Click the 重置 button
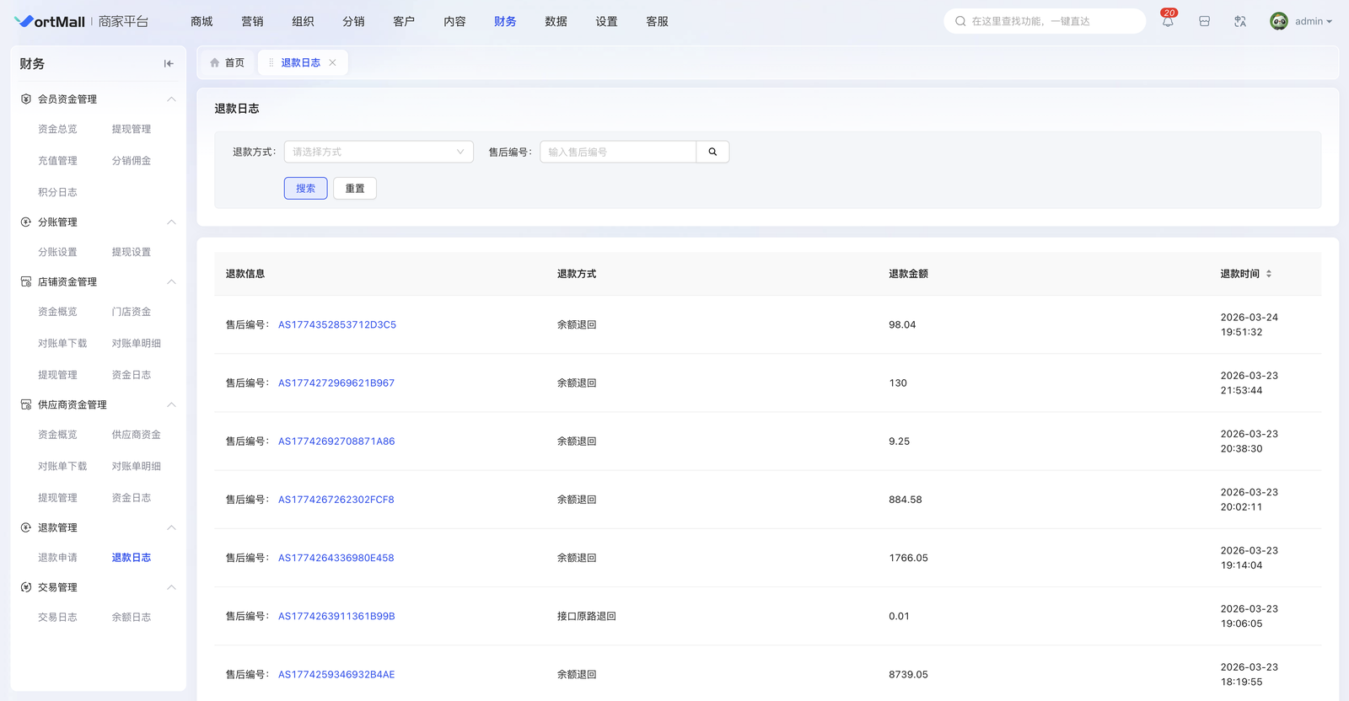 coord(355,189)
